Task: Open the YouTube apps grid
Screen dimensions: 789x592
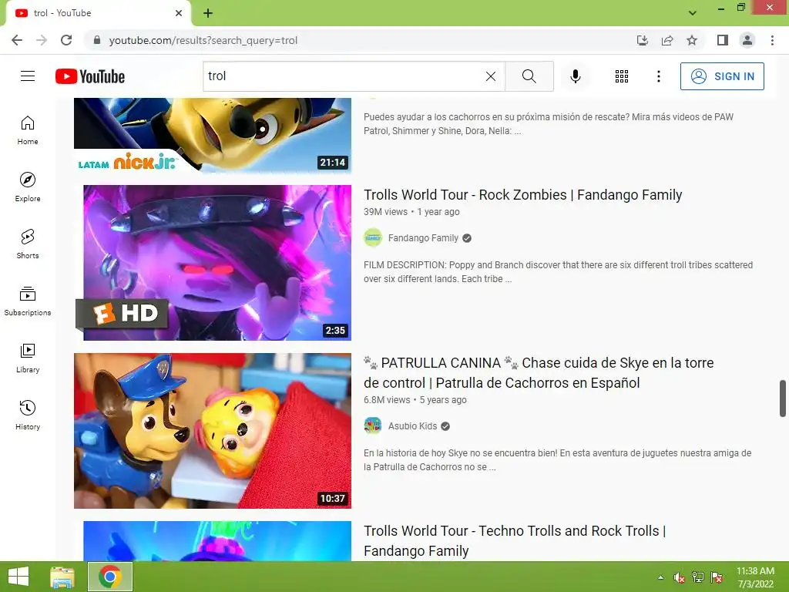Action: point(622,76)
